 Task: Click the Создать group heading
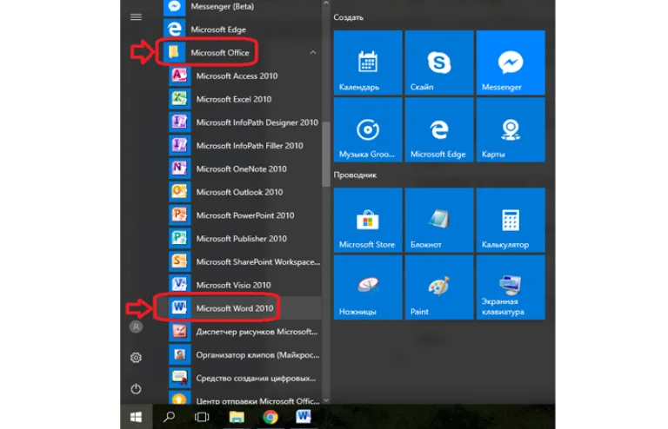click(349, 17)
